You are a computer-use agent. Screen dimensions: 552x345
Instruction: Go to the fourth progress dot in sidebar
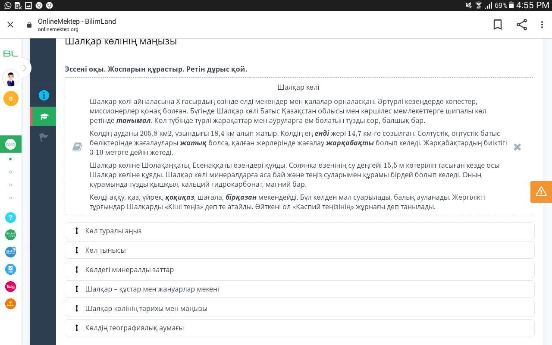pos(10,198)
